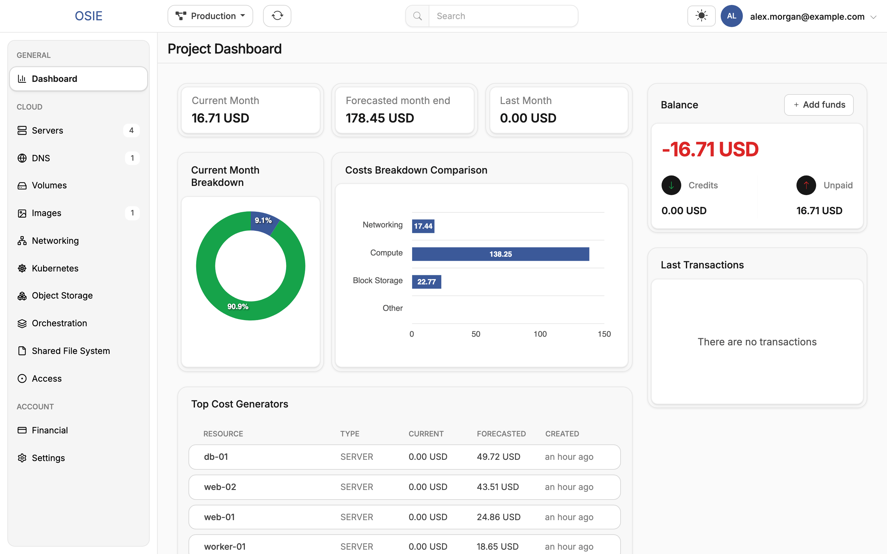The height and width of the screenshot is (554, 887).
Task: Click the Servers count badge 4
Action: tap(132, 130)
